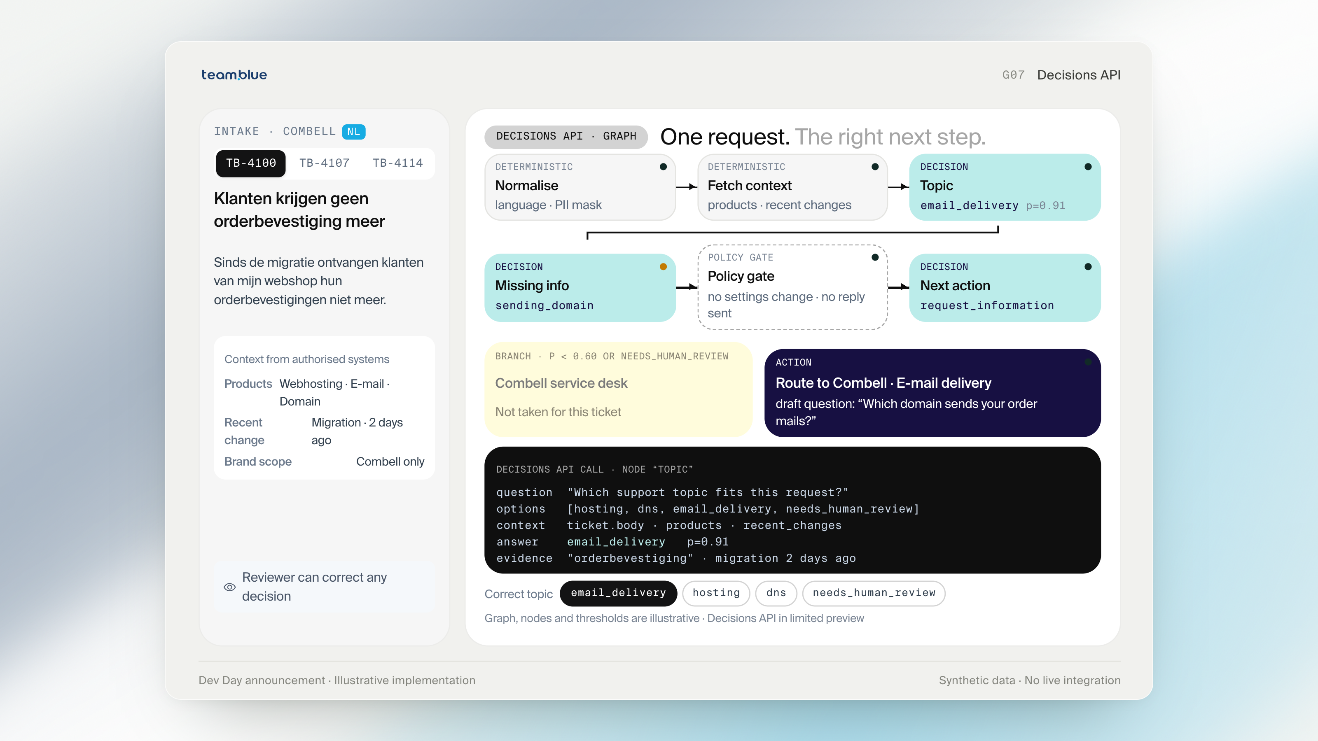Click the options line in API call panel
The height and width of the screenshot is (741, 1318).
coord(707,509)
